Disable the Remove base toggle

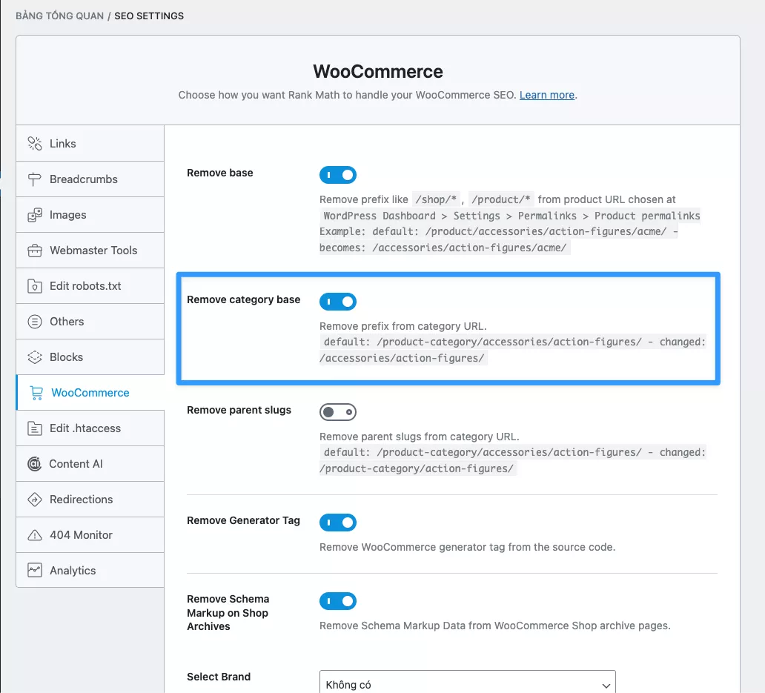(338, 174)
